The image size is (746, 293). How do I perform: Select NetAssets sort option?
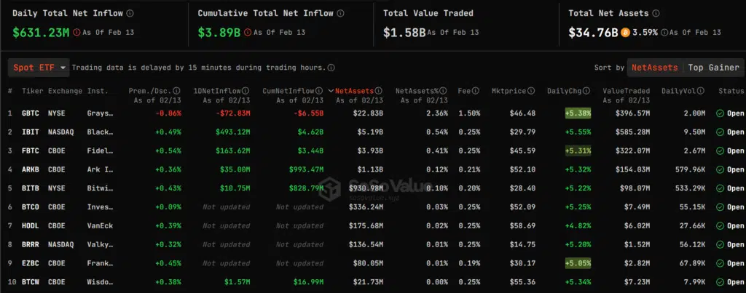[654, 68]
